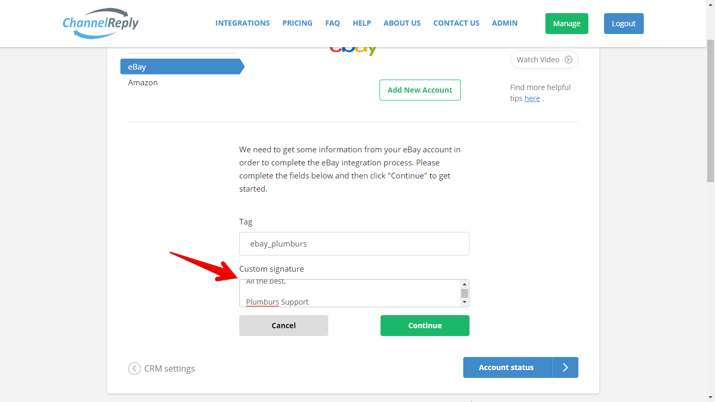The width and height of the screenshot is (715, 402).
Task: Click Add New Account button
Action: [420, 90]
